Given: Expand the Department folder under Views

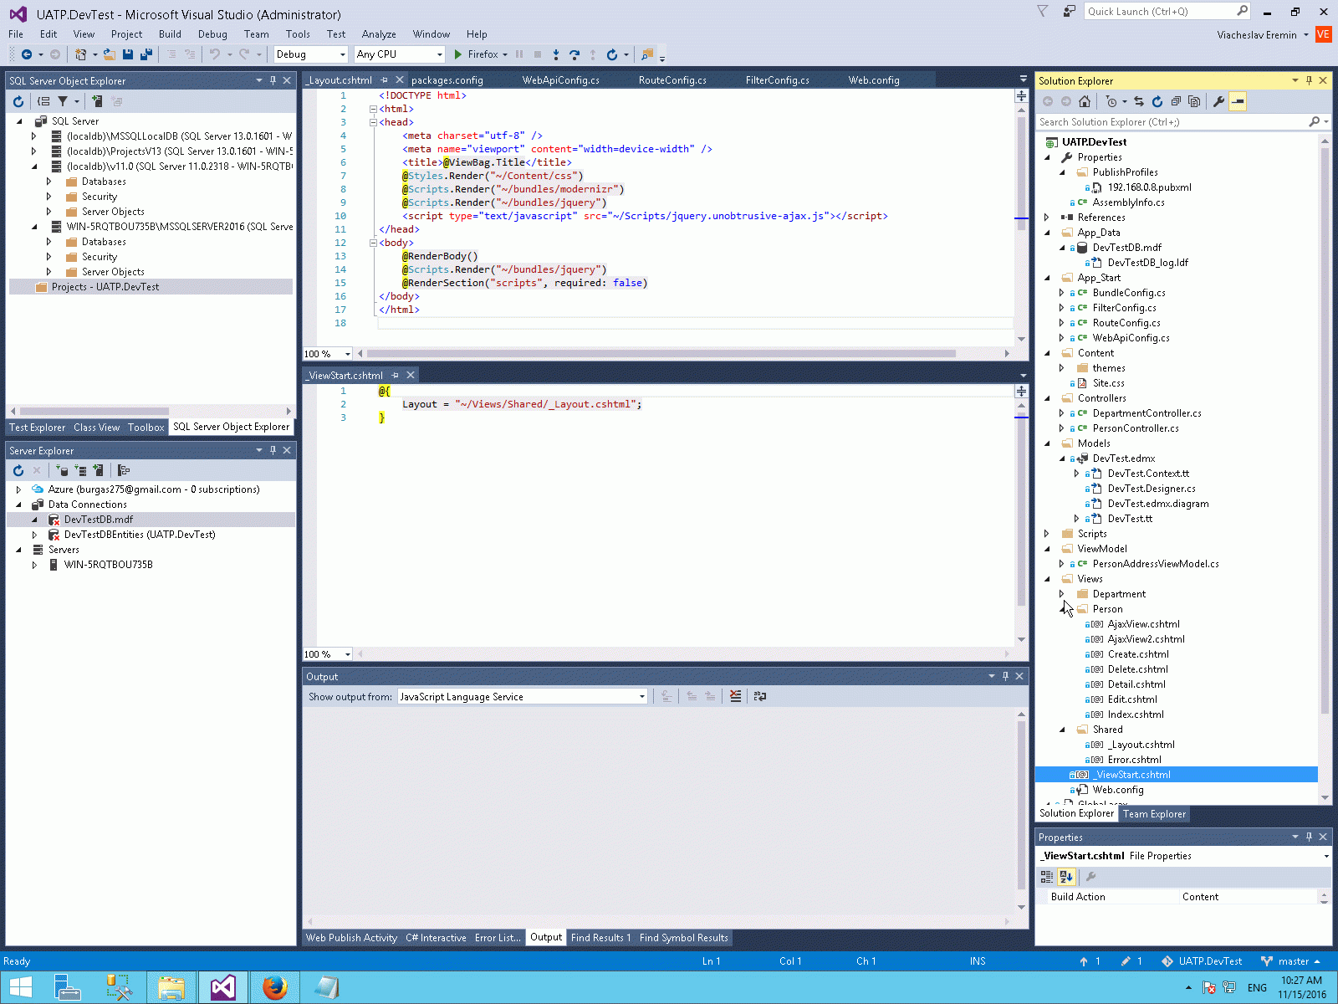Looking at the screenshot, I should 1062,594.
